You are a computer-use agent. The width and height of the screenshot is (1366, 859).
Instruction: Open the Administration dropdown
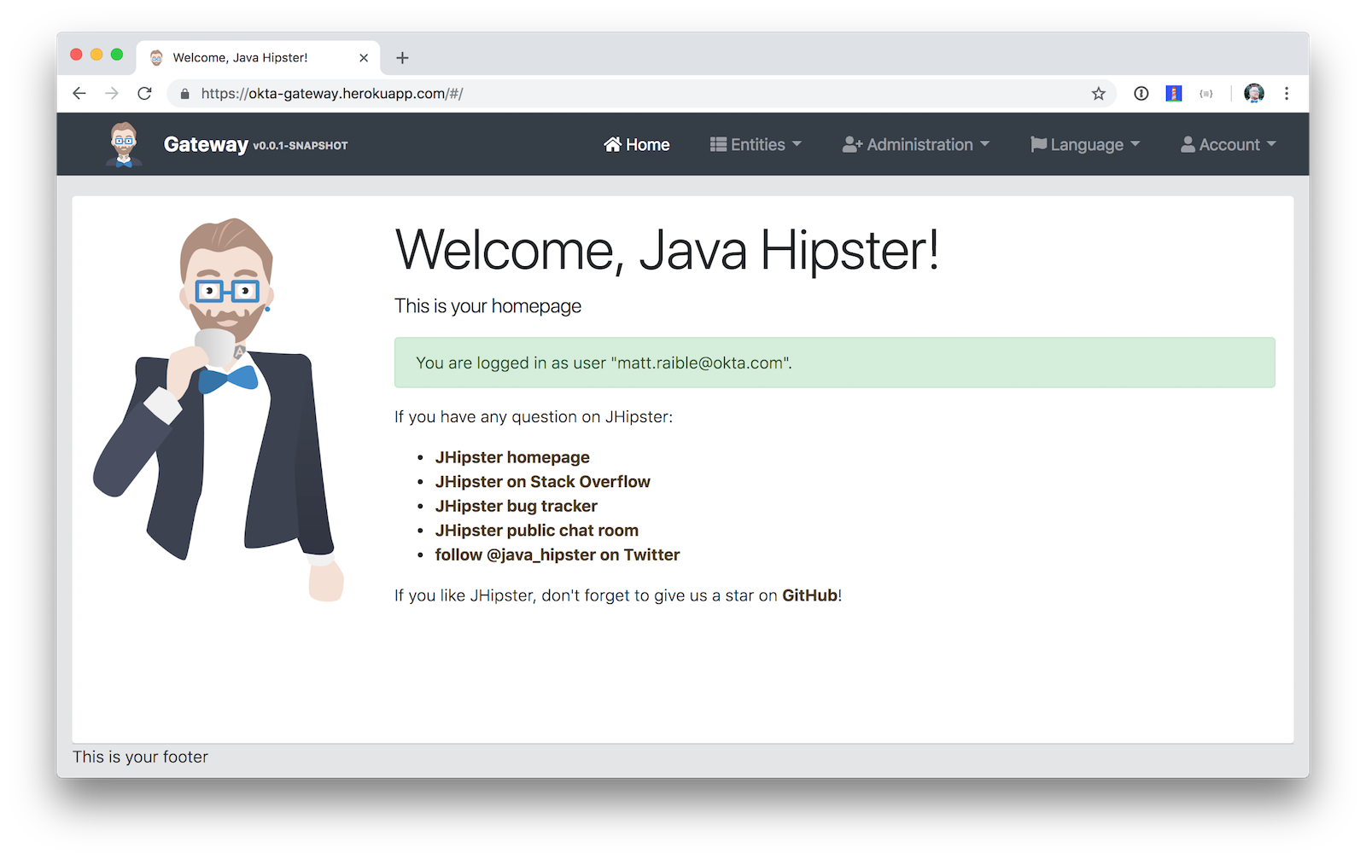click(x=916, y=145)
